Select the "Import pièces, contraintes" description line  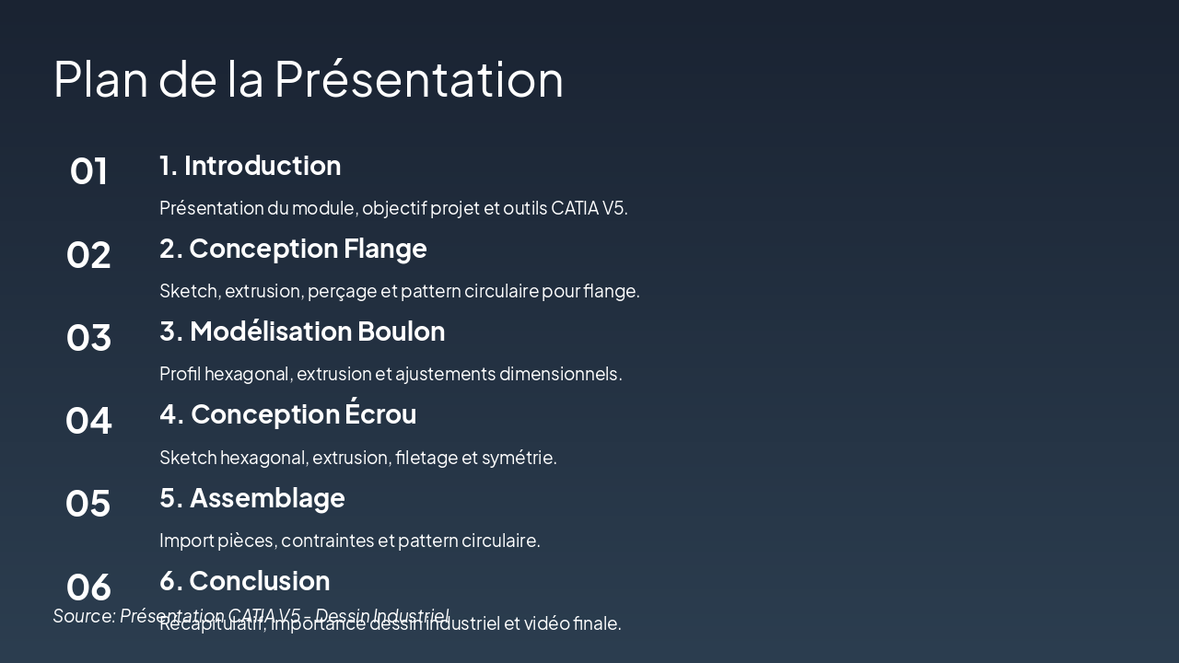pyautogui.click(x=349, y=541)
